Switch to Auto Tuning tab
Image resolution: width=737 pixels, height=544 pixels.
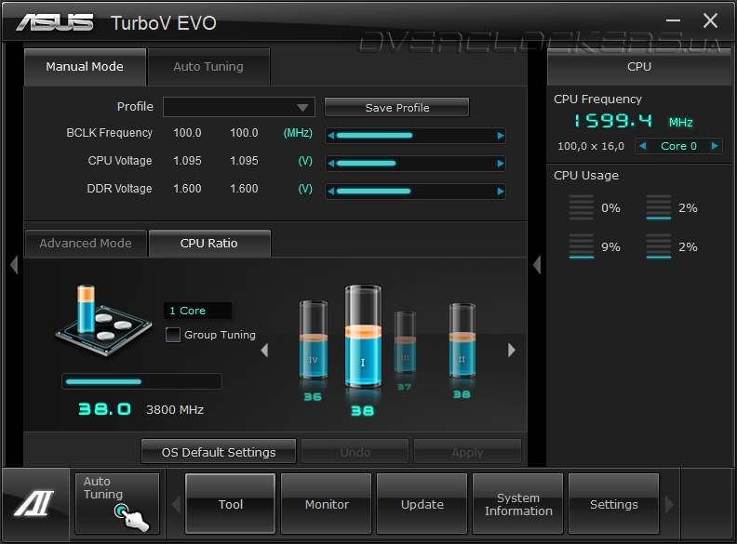208,67
